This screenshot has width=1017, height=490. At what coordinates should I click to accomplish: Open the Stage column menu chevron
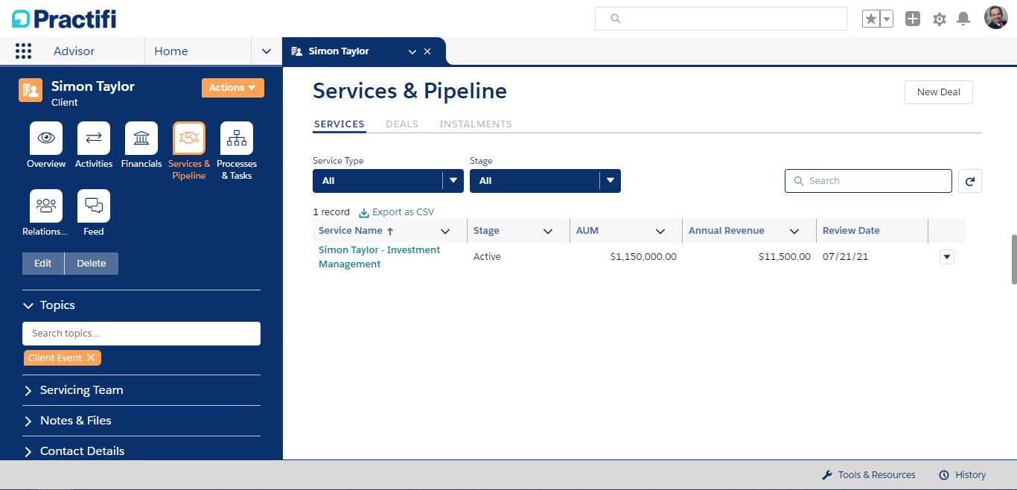[548, 232]
